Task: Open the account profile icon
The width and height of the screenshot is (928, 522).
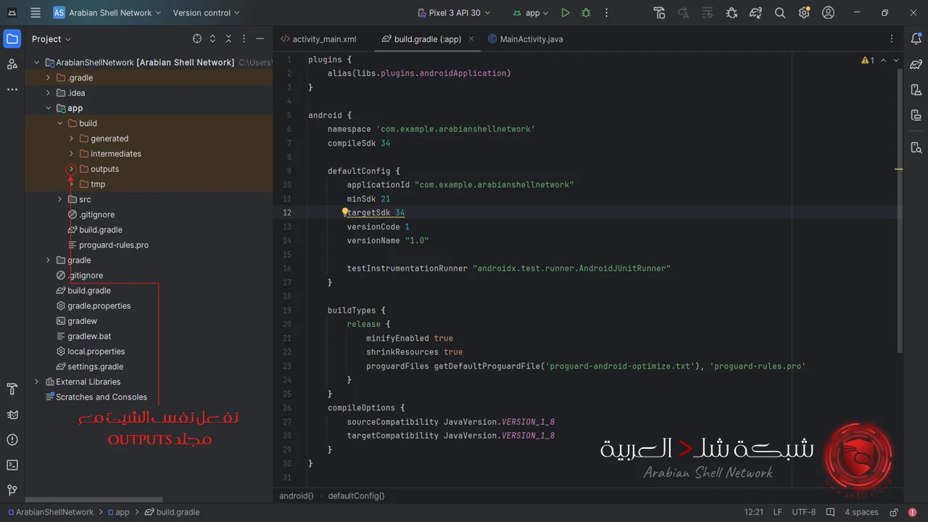Action: pos(829,13)
